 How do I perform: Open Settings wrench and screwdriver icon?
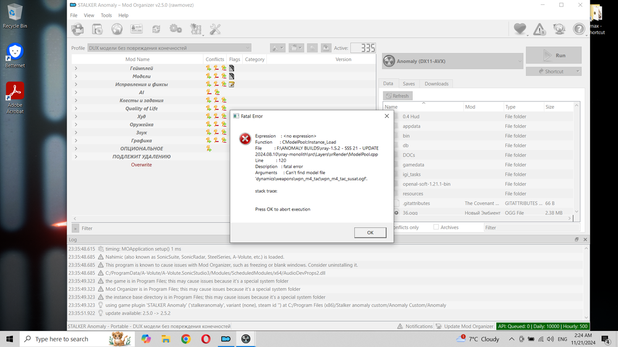click(x=215, y=29)
